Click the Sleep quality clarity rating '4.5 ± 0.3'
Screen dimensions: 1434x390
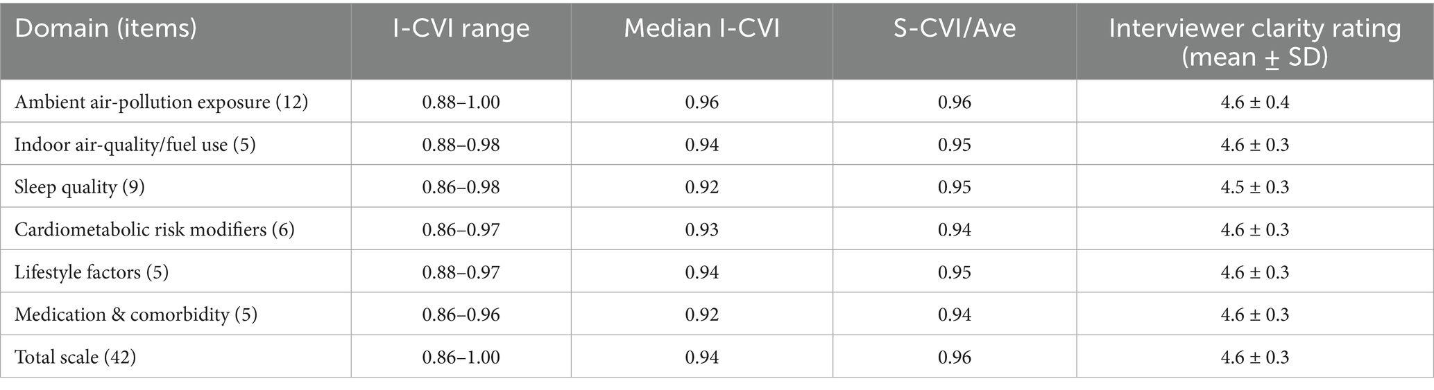(1254, 187)
